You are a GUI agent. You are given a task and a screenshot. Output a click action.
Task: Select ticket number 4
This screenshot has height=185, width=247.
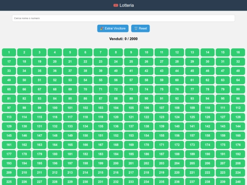55,53
